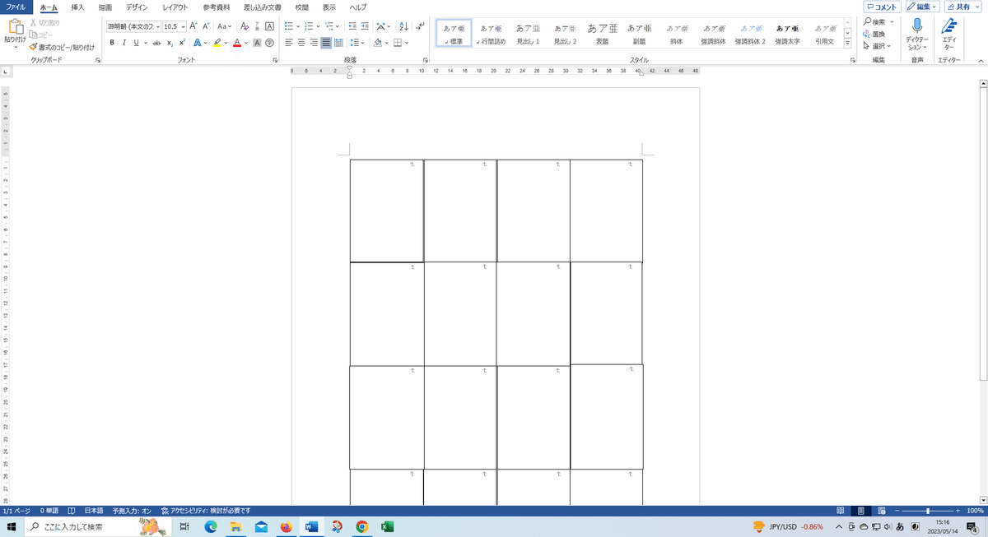Screen dimensions: 988x537
Task: Toggle Bold formatting
Action: (112, 42)
